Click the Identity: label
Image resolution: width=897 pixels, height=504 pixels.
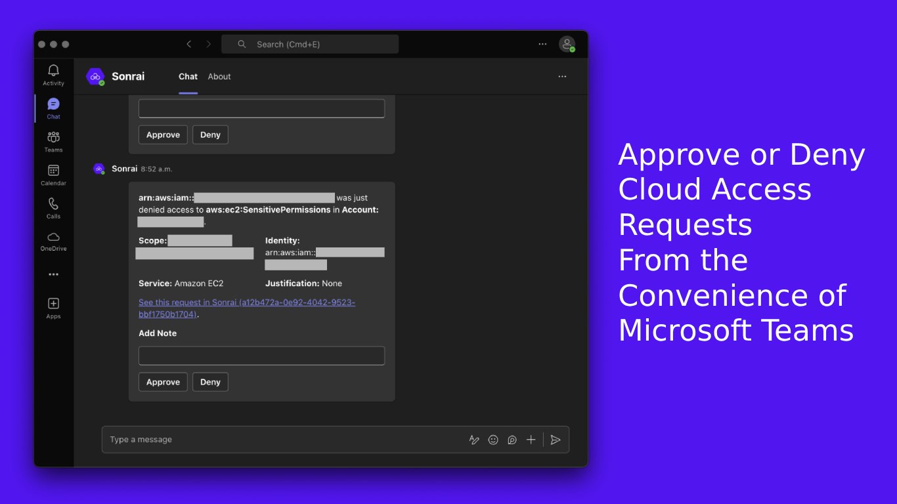pyautogui.click(x=282, y=241)
